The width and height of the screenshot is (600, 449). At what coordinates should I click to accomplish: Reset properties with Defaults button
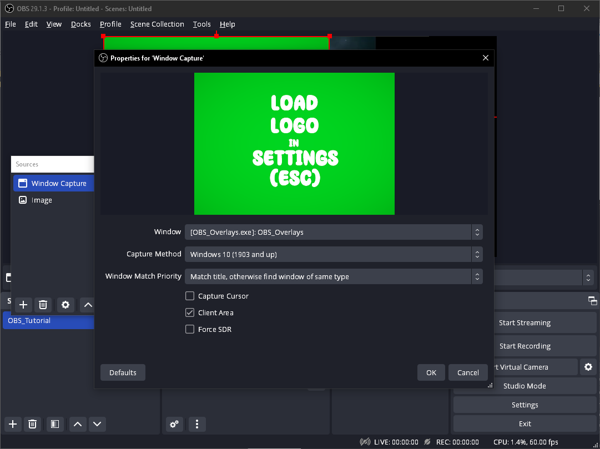pyautogui.click(x=123, y=372)
